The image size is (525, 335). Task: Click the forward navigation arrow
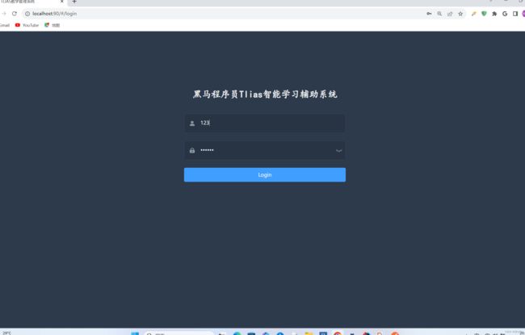[4, 14]
